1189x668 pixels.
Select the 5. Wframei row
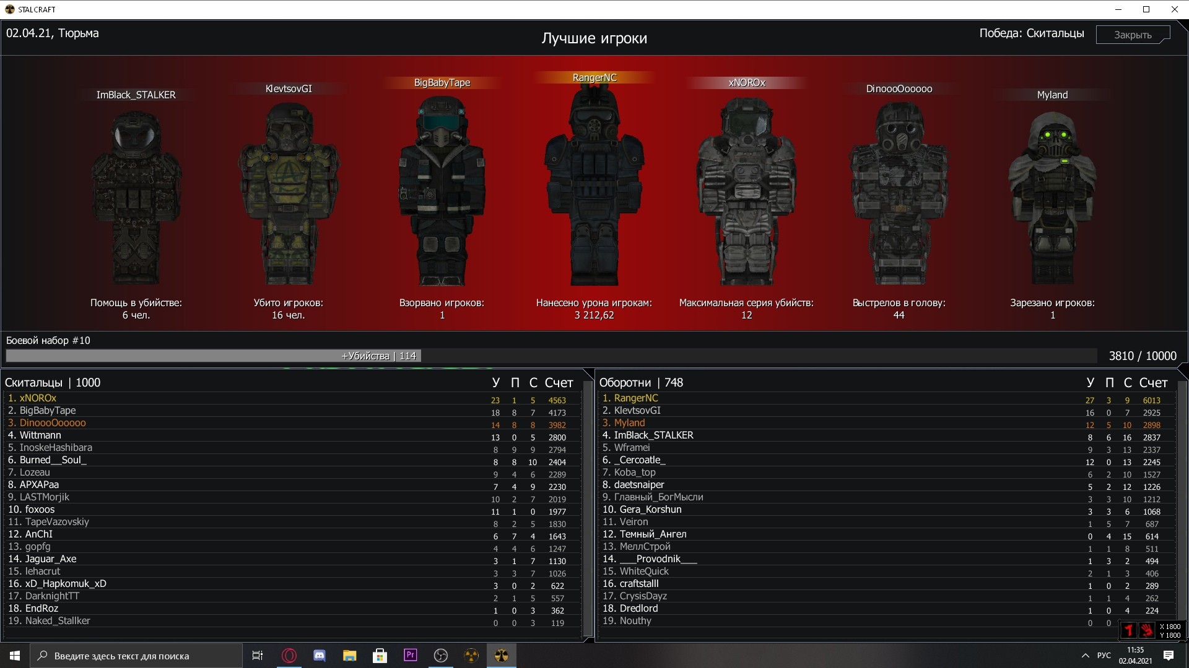[887, 448]
